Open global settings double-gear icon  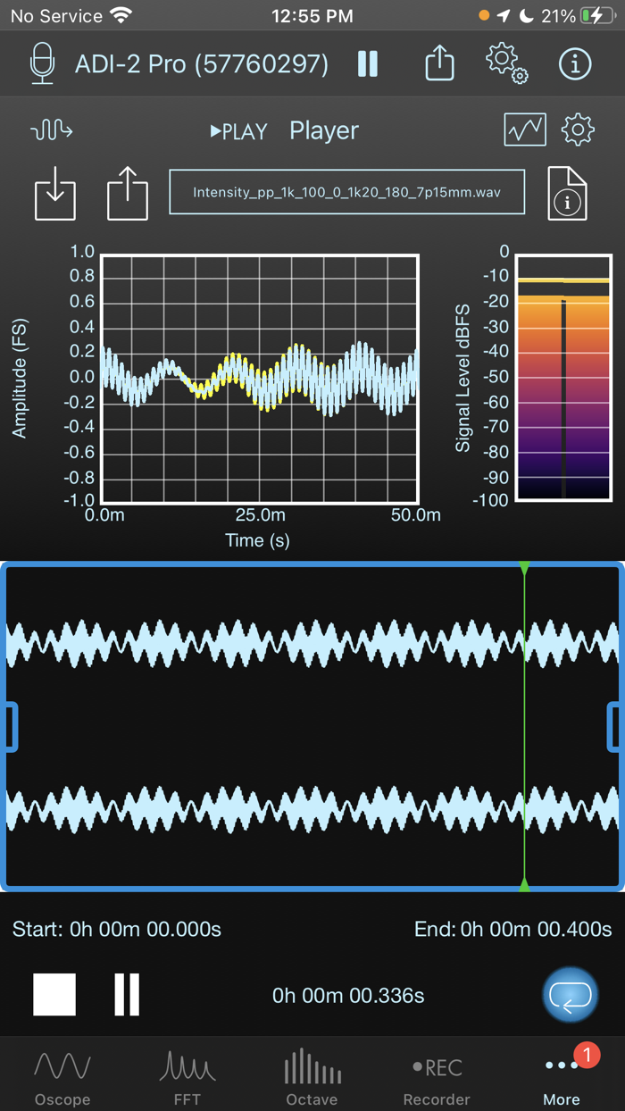coord(507,64)
